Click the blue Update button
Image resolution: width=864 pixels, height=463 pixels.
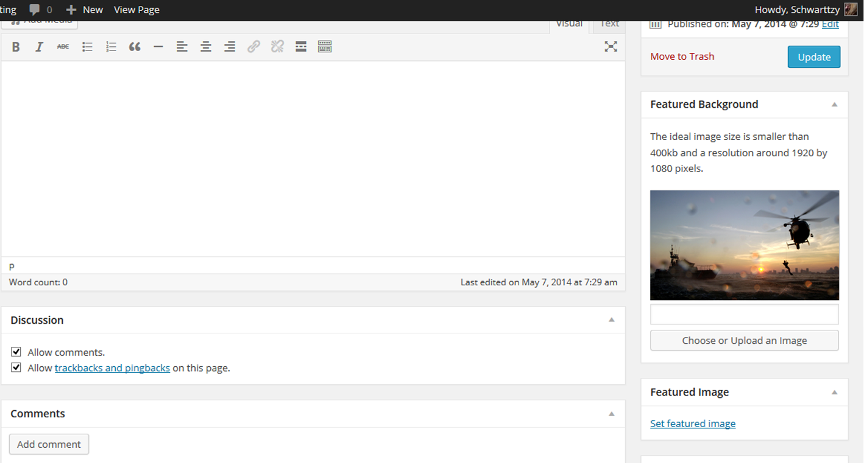813,57
